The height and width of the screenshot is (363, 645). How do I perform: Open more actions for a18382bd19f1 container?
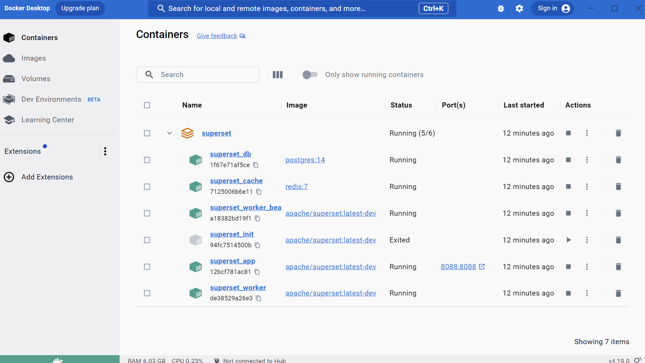coord(587,213)
